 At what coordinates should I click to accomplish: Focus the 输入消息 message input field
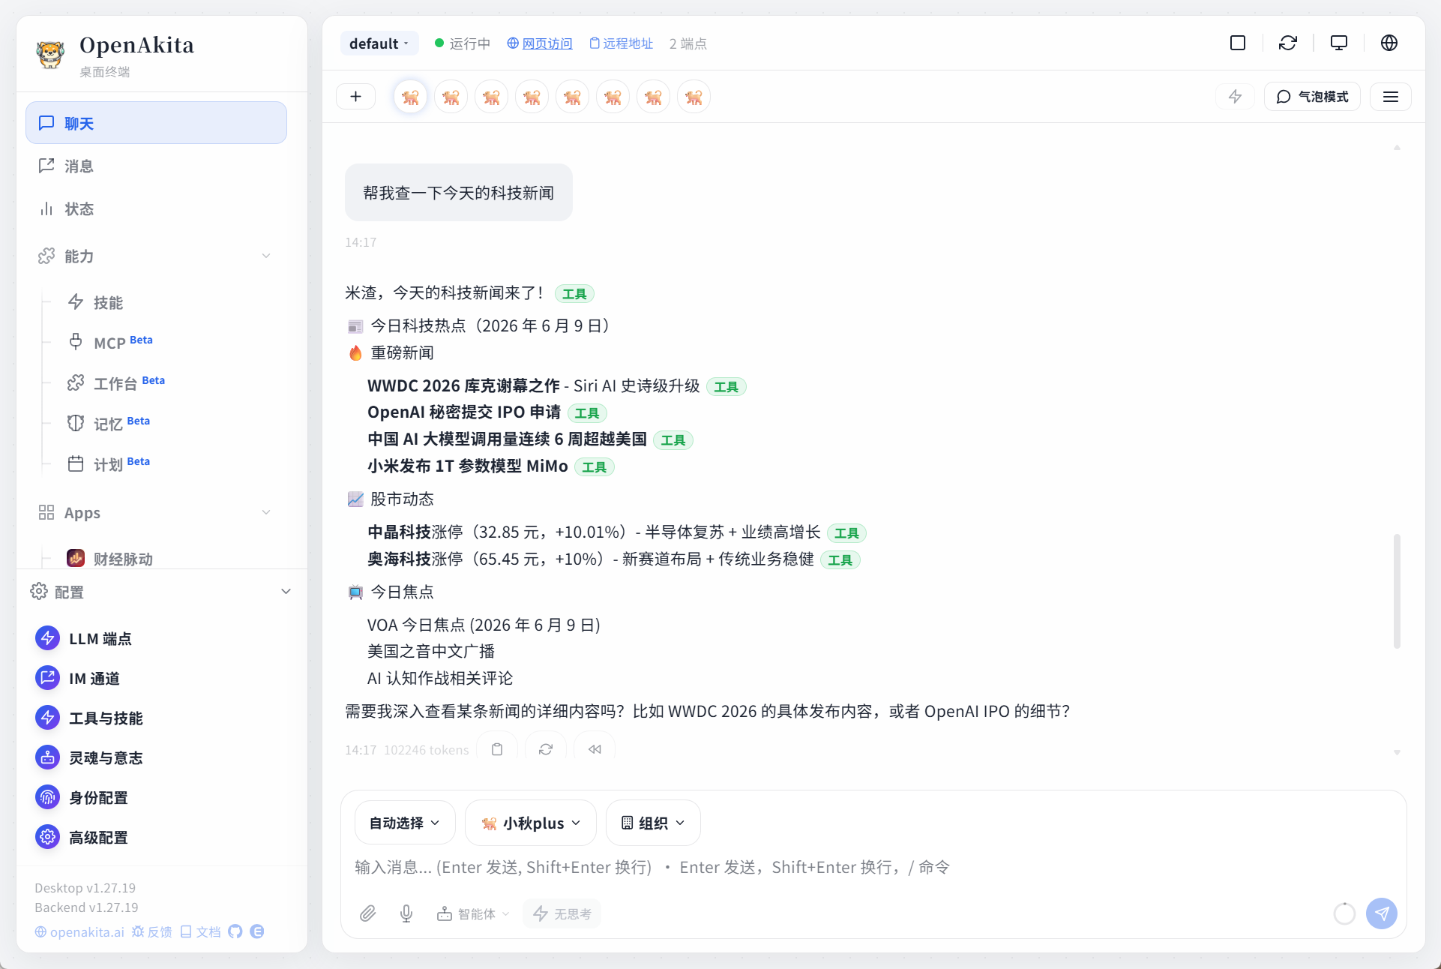click(873, 868)
